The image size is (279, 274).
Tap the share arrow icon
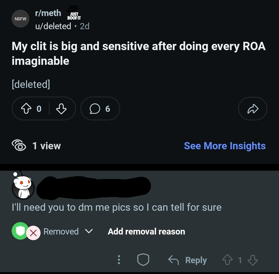click(x=253, y=109)
